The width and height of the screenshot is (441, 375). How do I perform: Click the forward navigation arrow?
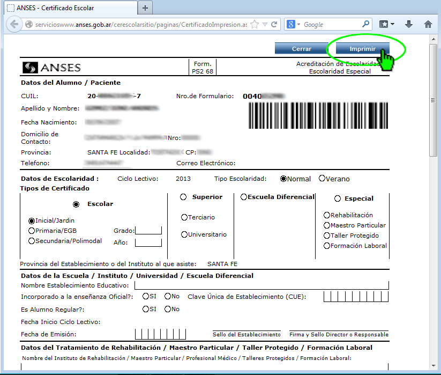(25, 24)
